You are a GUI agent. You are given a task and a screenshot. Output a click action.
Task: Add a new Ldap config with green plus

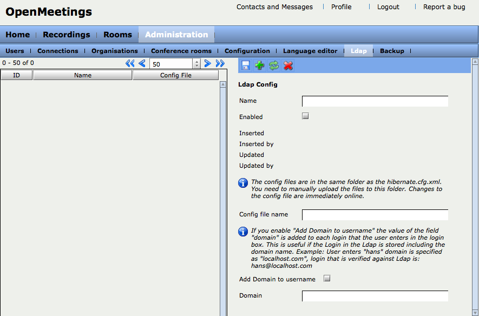coord(260,65)
